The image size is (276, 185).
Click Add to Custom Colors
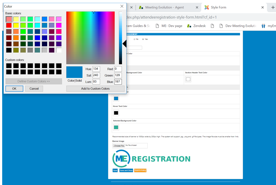[95, 89]
